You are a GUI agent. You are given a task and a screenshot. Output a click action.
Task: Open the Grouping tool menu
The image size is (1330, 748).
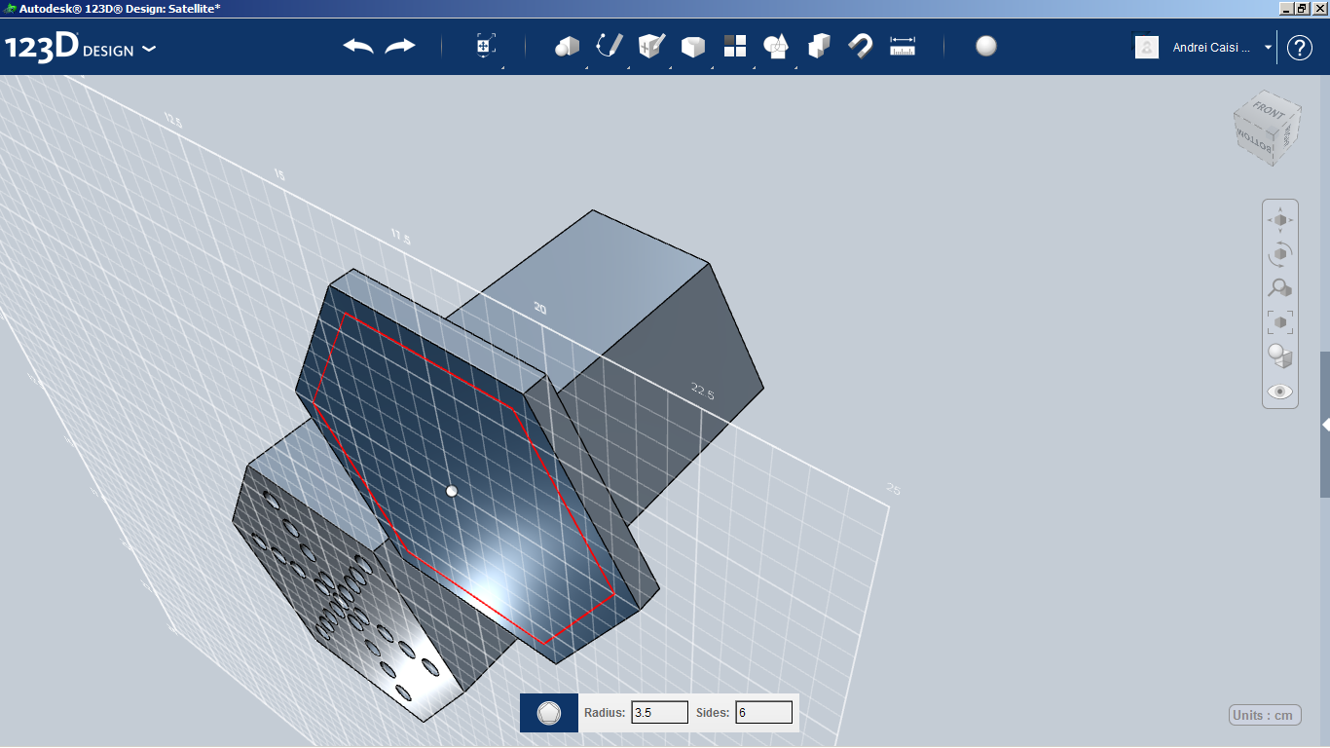[x=776, y=46]
